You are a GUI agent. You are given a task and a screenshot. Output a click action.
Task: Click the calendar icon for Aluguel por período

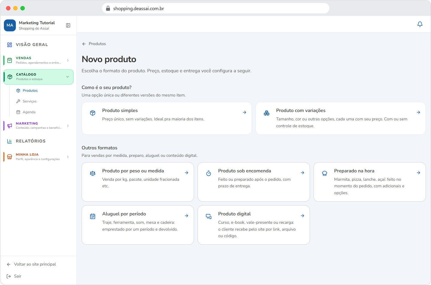point(93,216)
